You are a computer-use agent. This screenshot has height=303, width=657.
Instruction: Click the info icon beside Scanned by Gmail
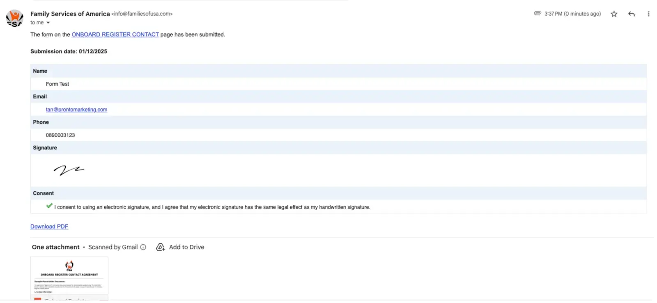point(143,247)
